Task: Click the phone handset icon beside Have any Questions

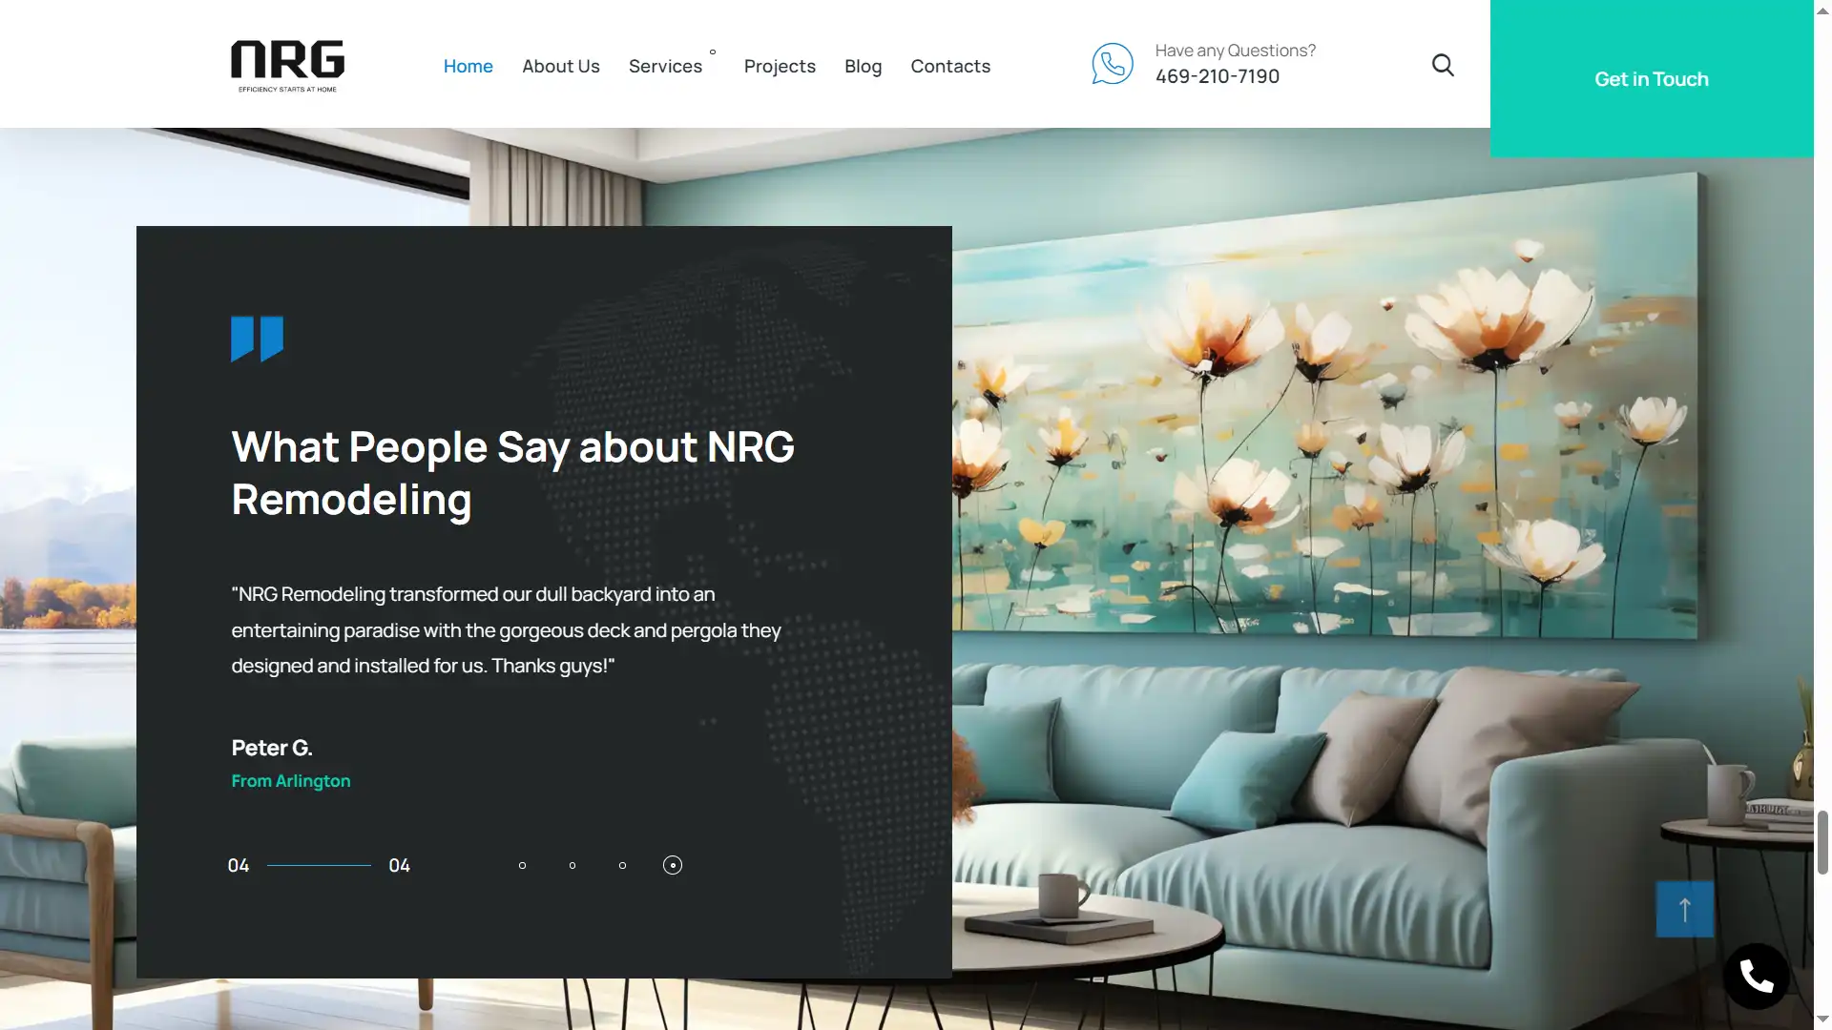Action: point(1113,64)
